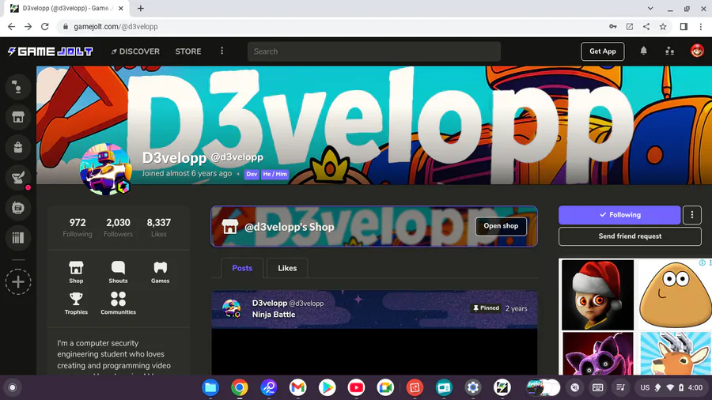
Task: Open the top sidebar icon under the logo
Action: (18, 87)
